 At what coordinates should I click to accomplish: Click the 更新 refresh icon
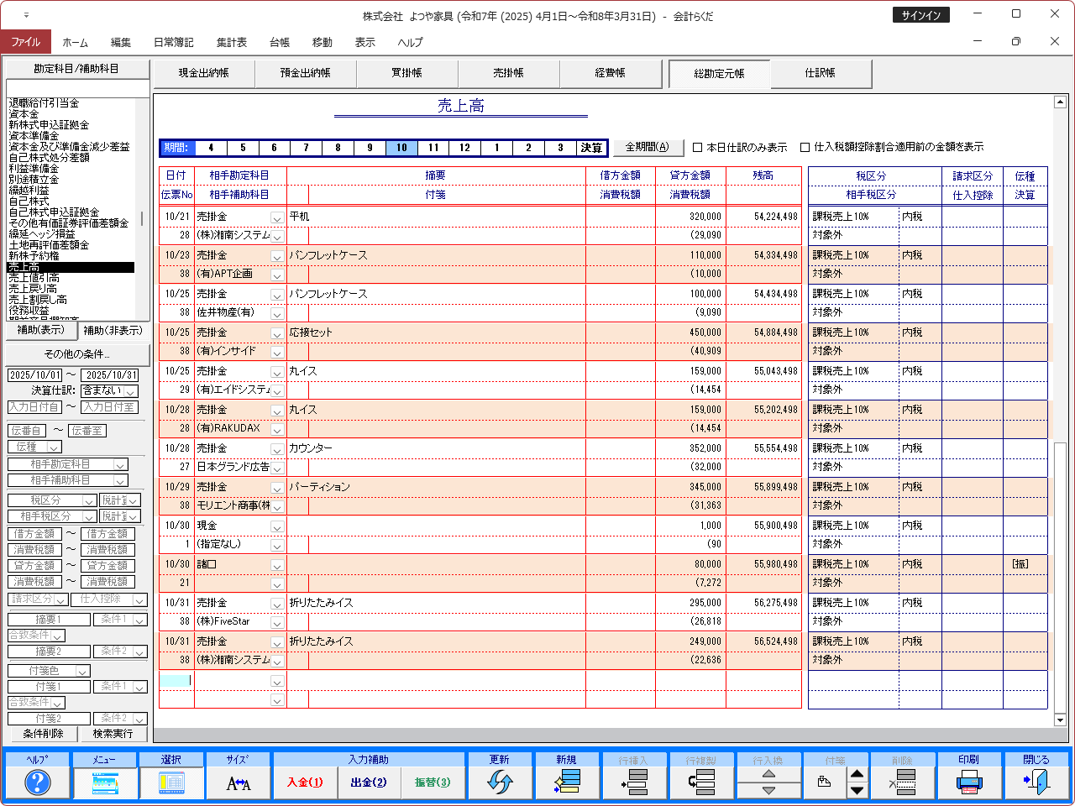click(500, 782)
